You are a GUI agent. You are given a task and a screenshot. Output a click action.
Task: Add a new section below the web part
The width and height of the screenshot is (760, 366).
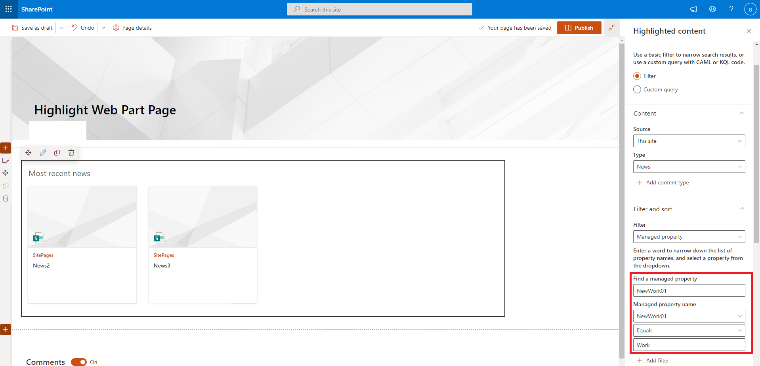click(x=6, y=329)
